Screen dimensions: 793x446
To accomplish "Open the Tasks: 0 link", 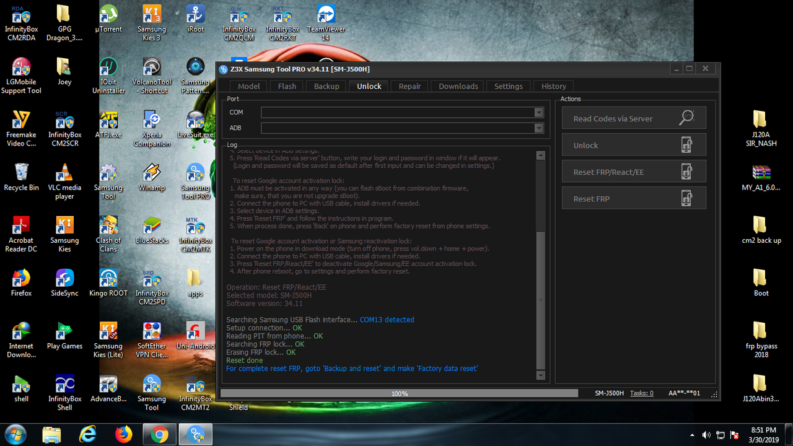I will point(642,393).
